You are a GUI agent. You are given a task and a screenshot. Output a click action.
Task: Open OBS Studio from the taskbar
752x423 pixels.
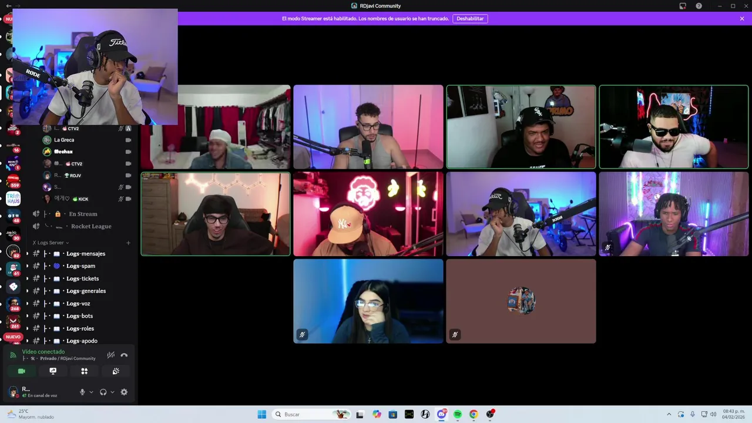(x=490, y=414)
